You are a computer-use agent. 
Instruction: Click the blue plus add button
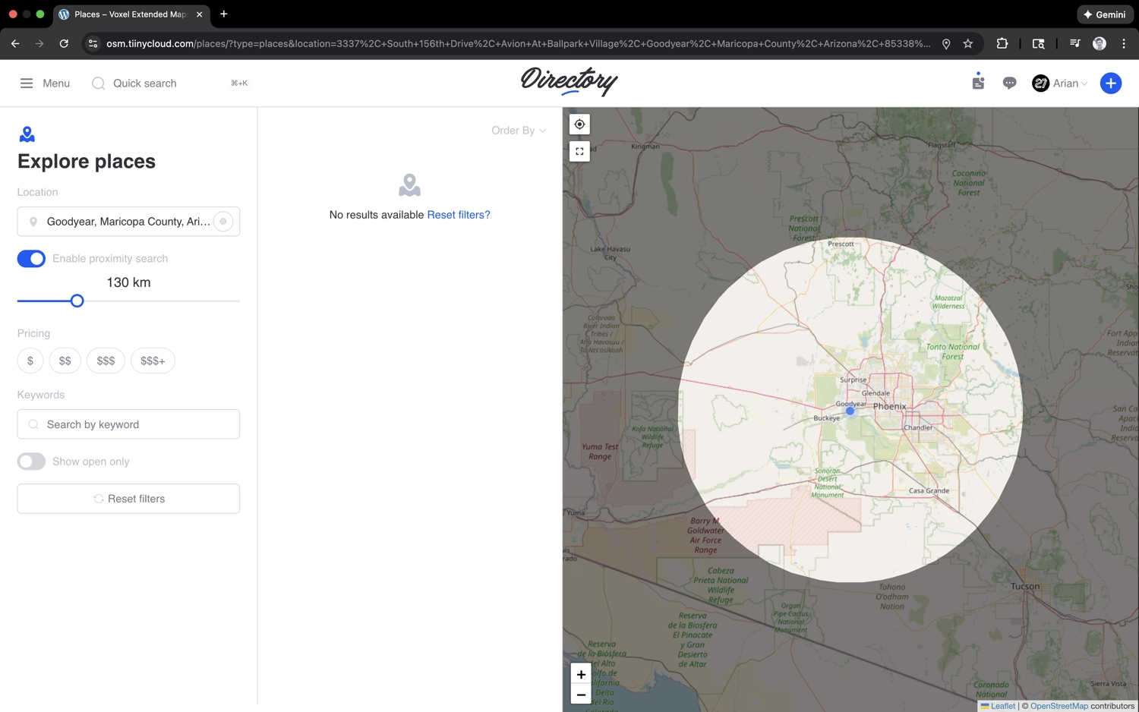1110,83
